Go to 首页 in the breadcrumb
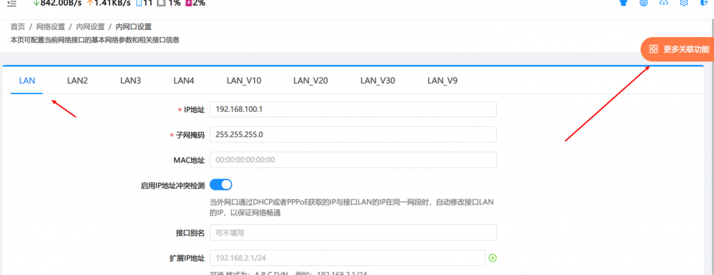This screenshot has height=275, width=714. (x=17, y=27)
